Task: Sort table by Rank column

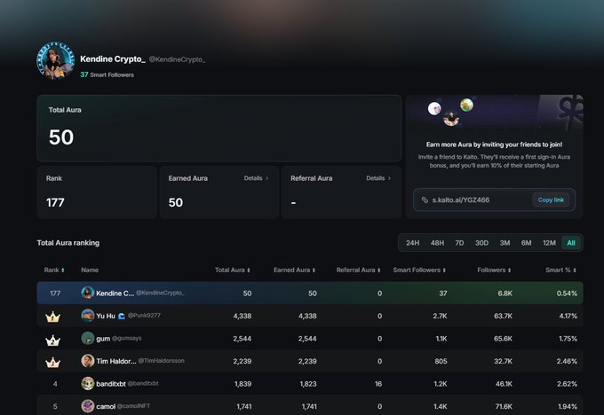Action: 54,270
